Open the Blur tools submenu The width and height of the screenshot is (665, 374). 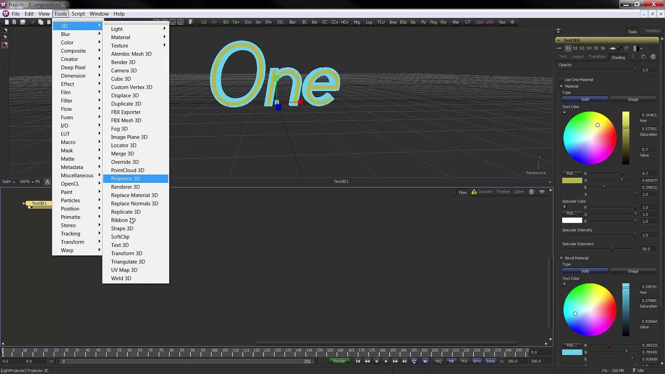pos(77,34)
